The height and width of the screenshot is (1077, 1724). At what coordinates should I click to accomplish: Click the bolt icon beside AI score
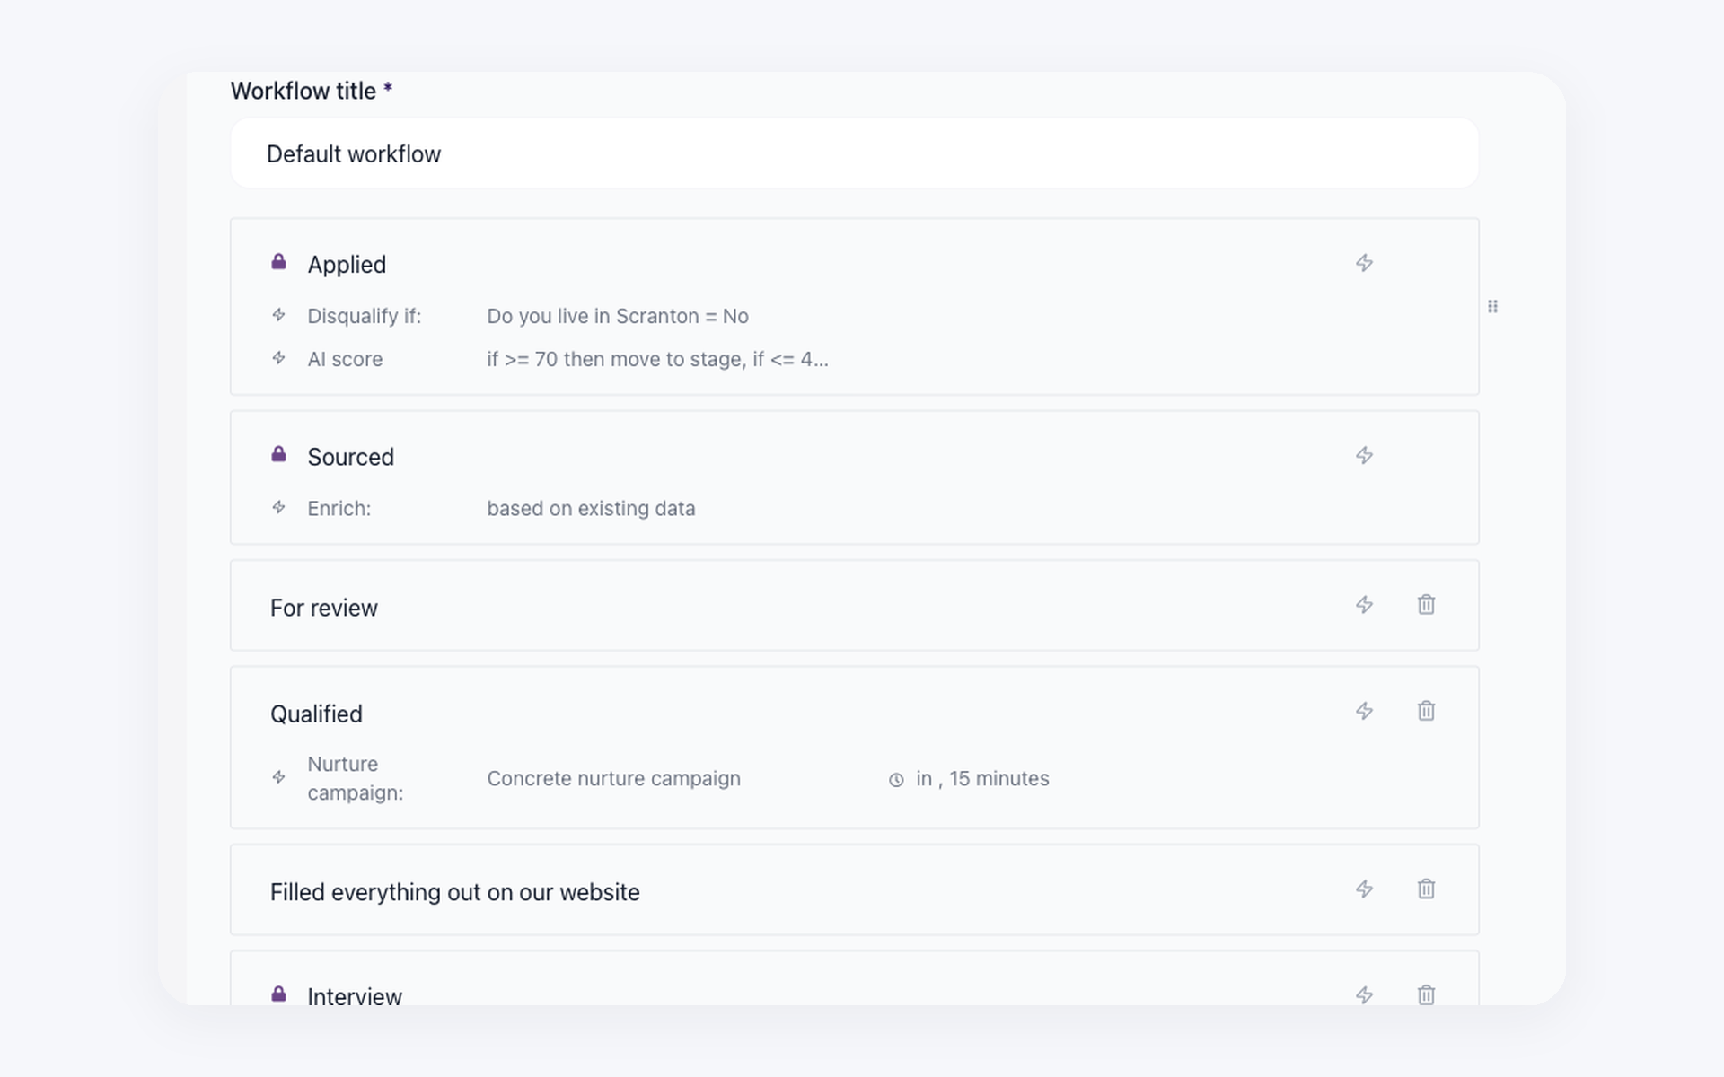[x=278, y=358]
